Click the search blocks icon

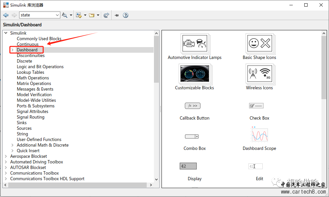tap(65, 15)
